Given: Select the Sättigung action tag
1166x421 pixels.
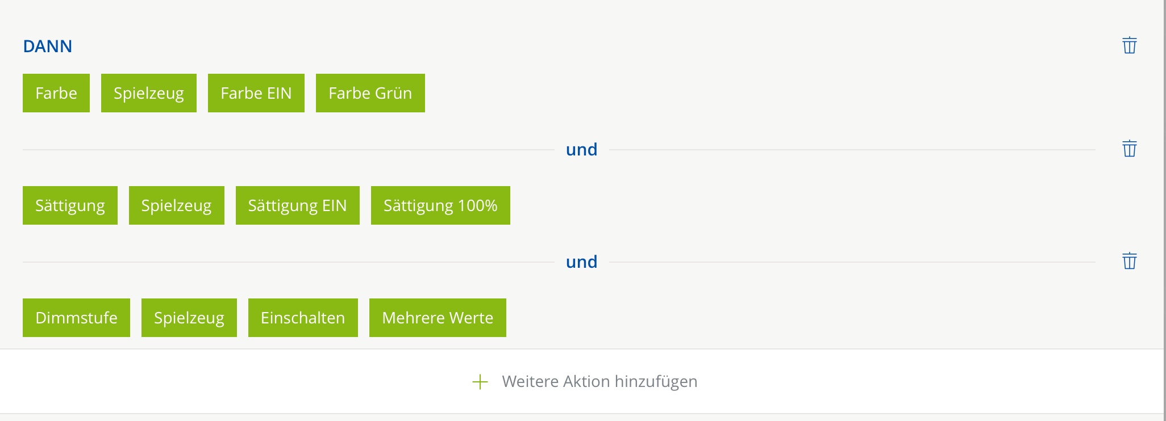Looking at the screenshot, I should [70, 205].
